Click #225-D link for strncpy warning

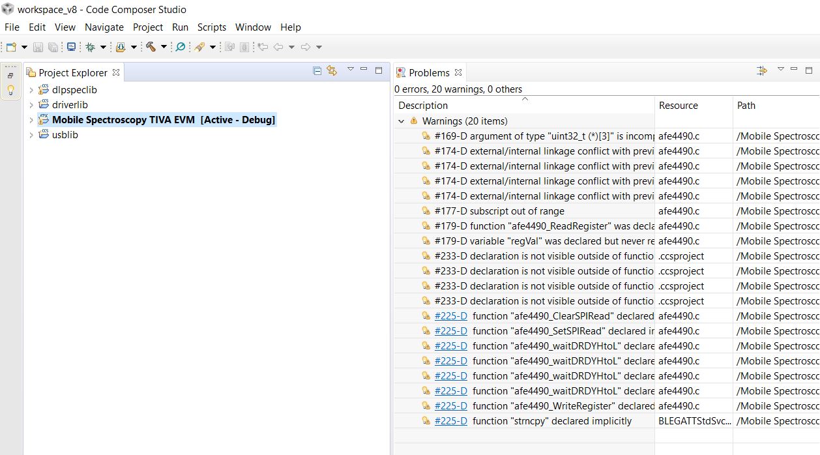(451, 421)
